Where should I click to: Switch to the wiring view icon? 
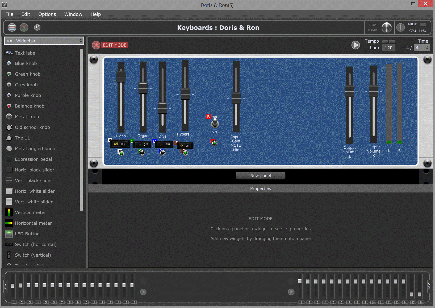pos(24,27)
